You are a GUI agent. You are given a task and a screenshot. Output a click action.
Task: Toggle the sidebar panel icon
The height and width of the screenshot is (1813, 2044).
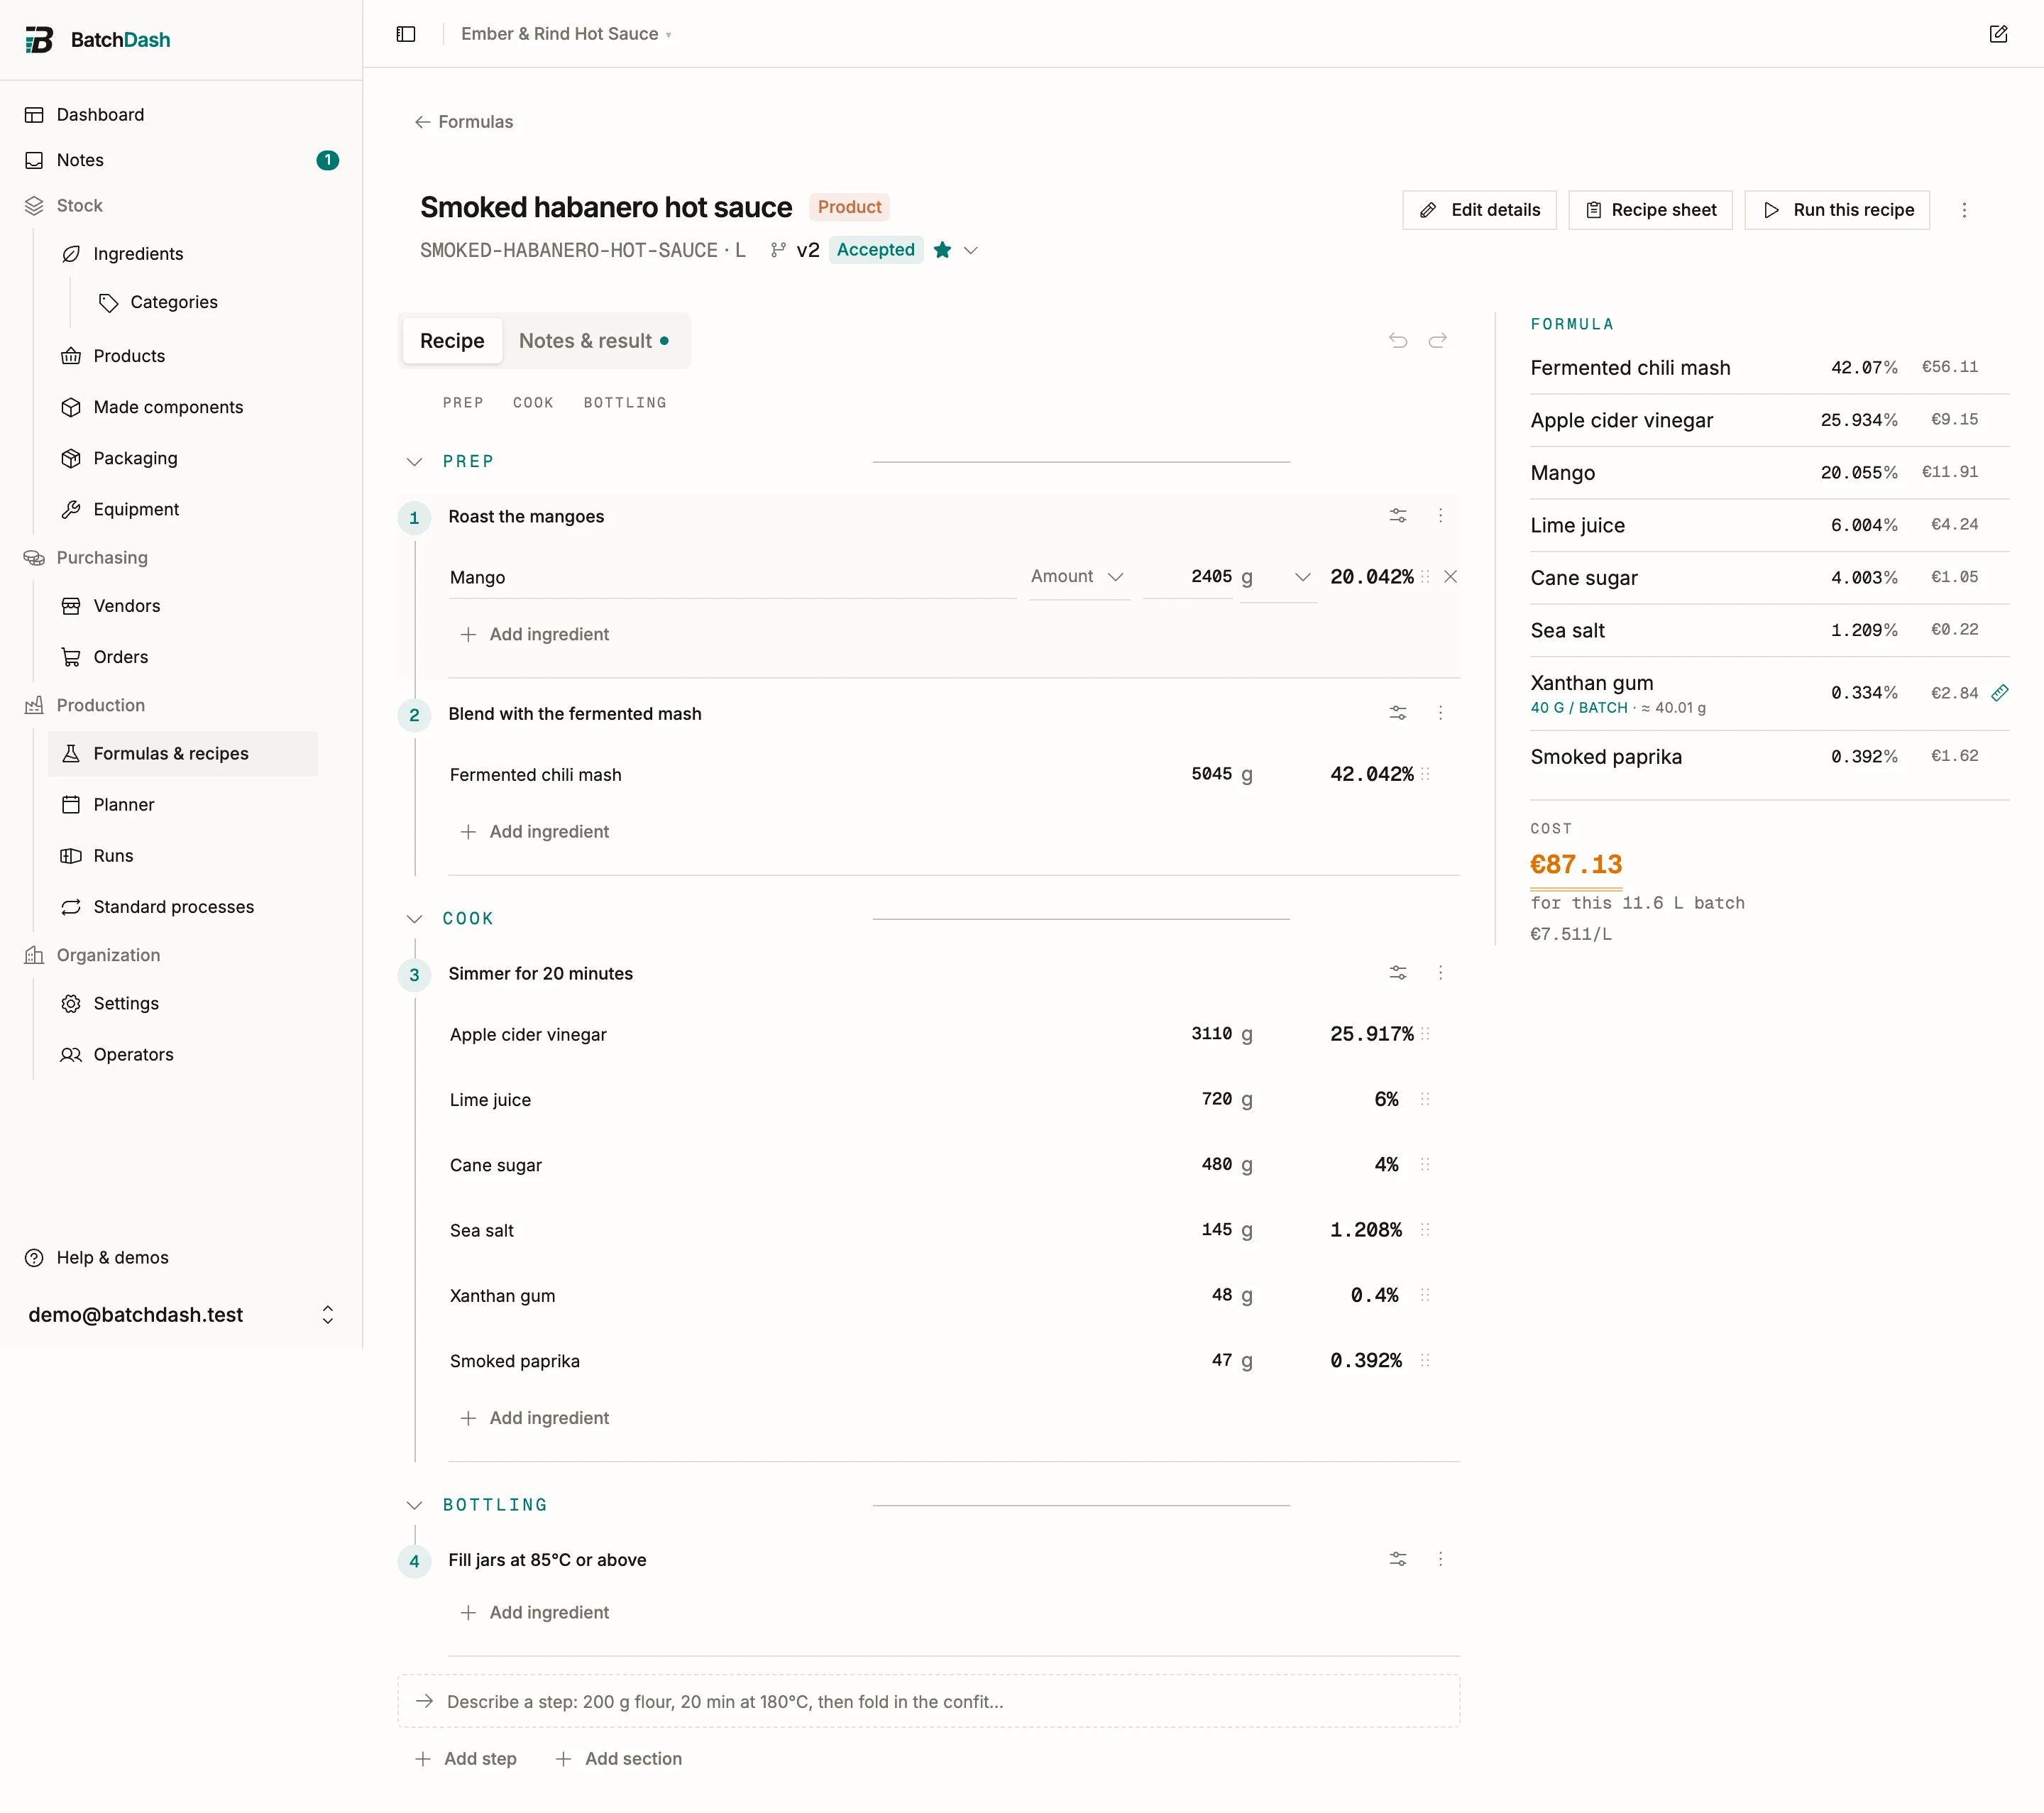coord(406,34)
